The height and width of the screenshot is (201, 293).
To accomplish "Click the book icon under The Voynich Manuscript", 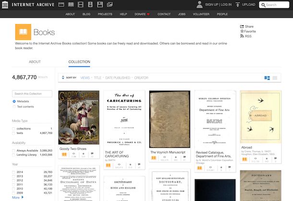I will click(x=154, y=158).
